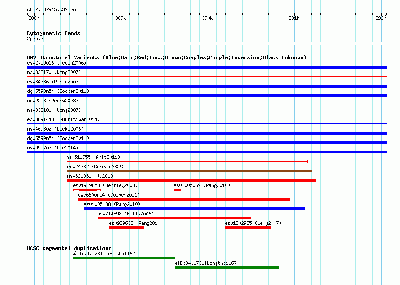Click the 389k ruler tick label
The height and width of the screenshot is (285, 400).
[120, 18]
